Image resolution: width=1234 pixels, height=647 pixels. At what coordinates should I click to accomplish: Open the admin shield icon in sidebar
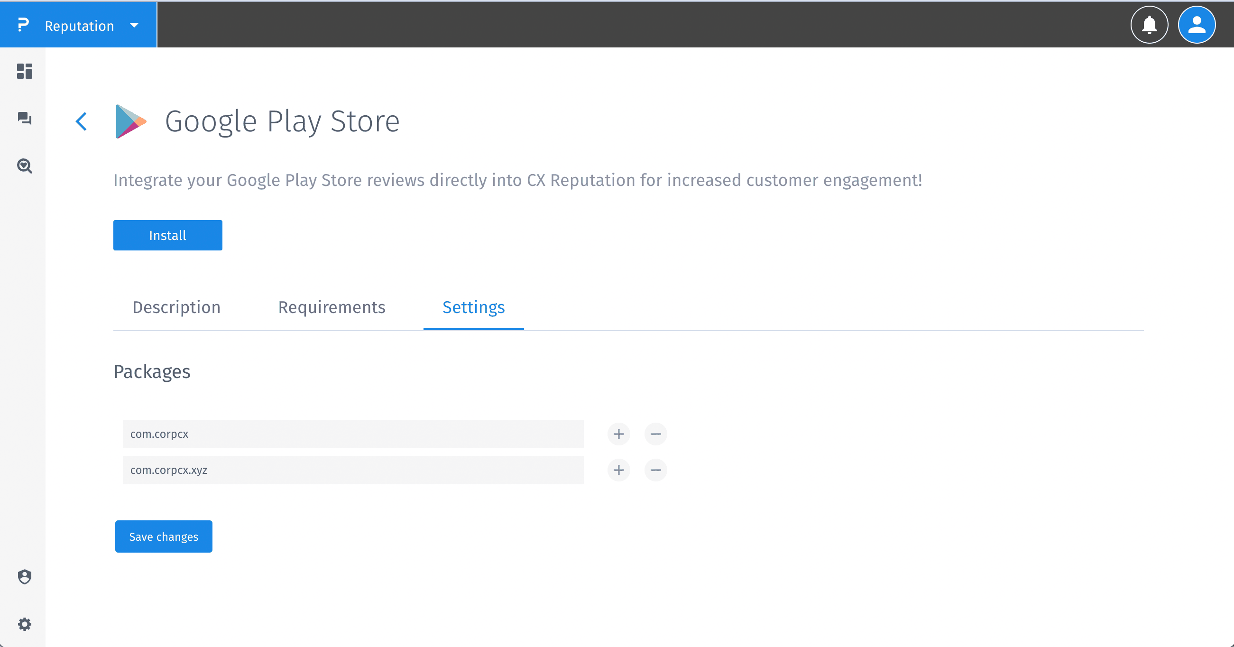point(25,576)
